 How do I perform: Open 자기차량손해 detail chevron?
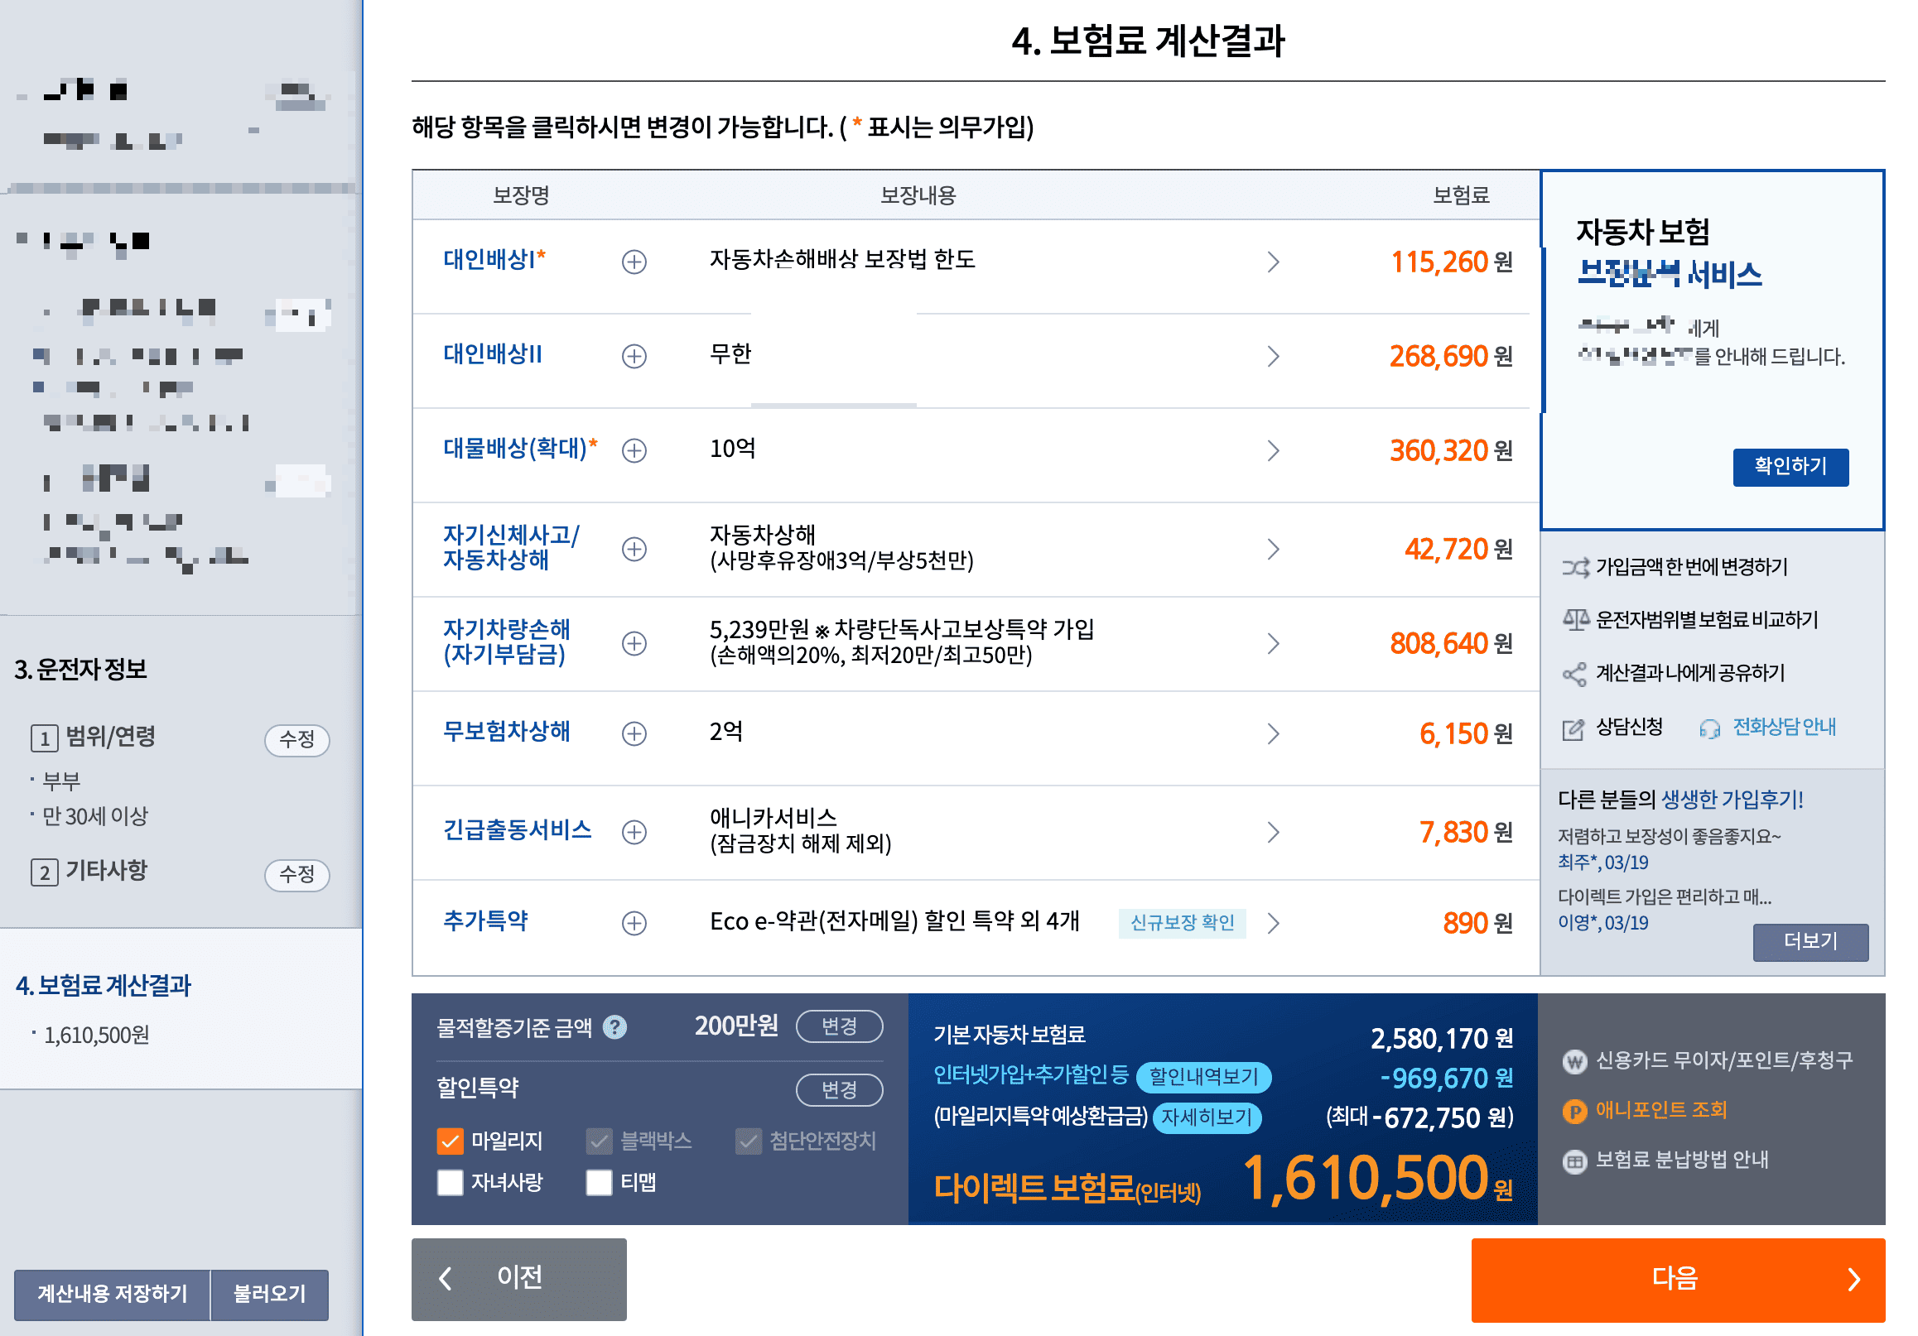(x=1273, y=643)
